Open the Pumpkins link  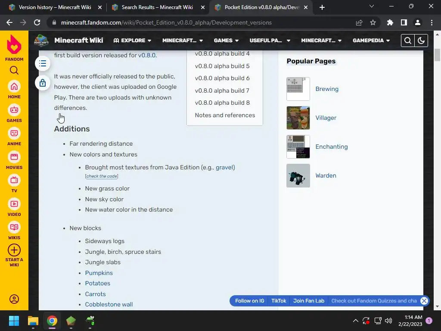[x=99, y=273]
